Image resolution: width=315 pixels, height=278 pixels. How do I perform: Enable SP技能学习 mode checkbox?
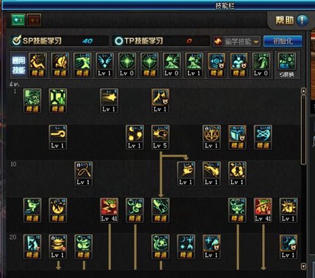(16, 41)
